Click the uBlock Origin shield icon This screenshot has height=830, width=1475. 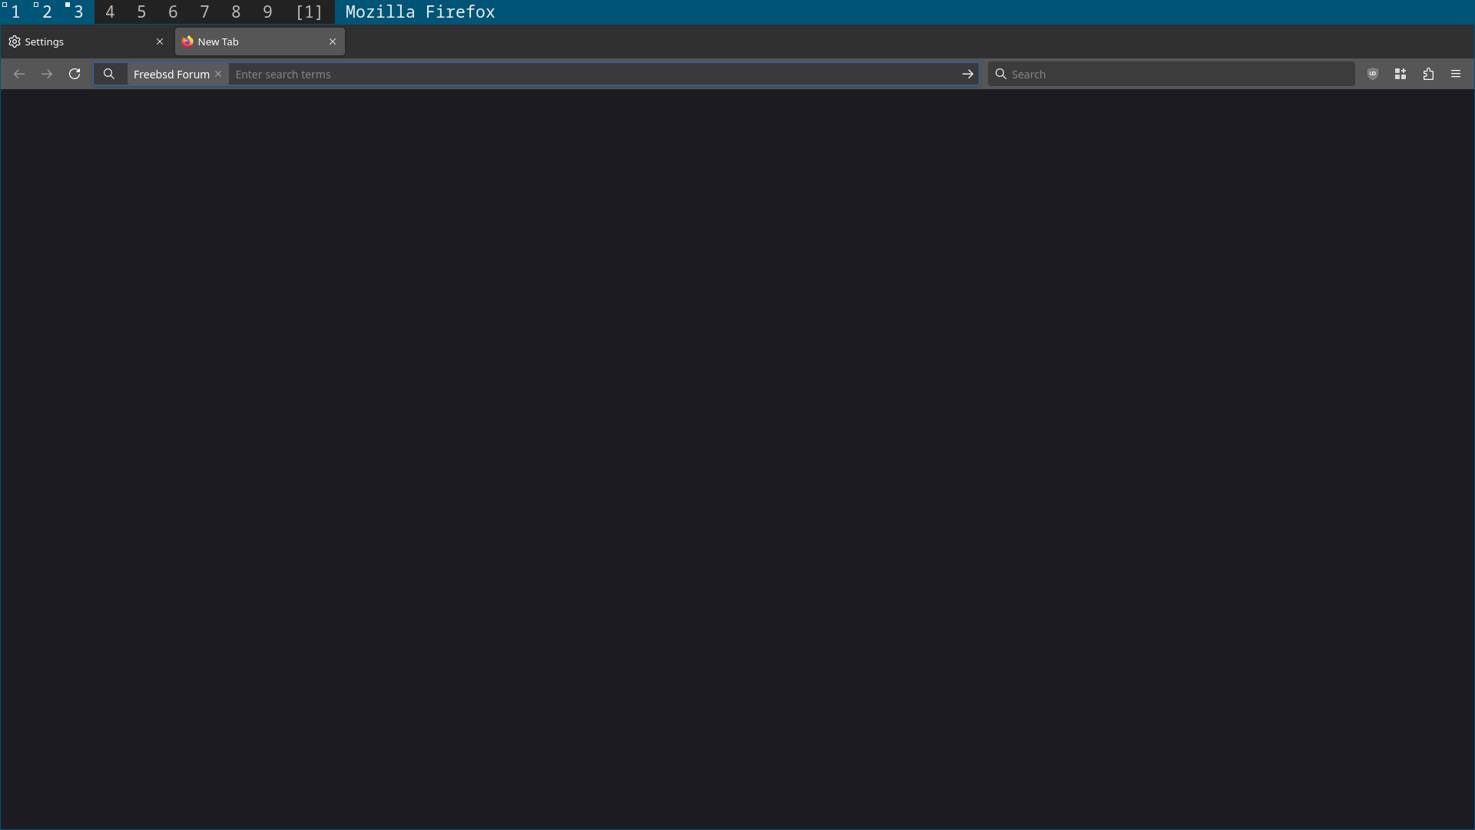[1373, 74]
